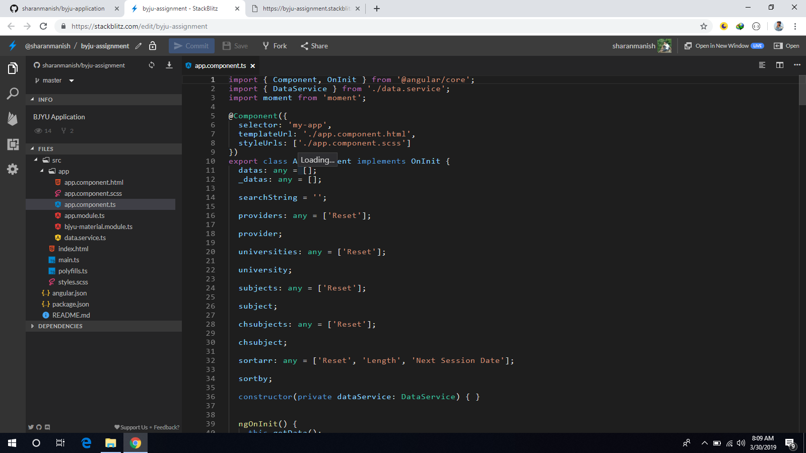Collapse the INFO section
The height and width of the screenshot is (453, 806).
pyautogui.click(x=104, y=100)
